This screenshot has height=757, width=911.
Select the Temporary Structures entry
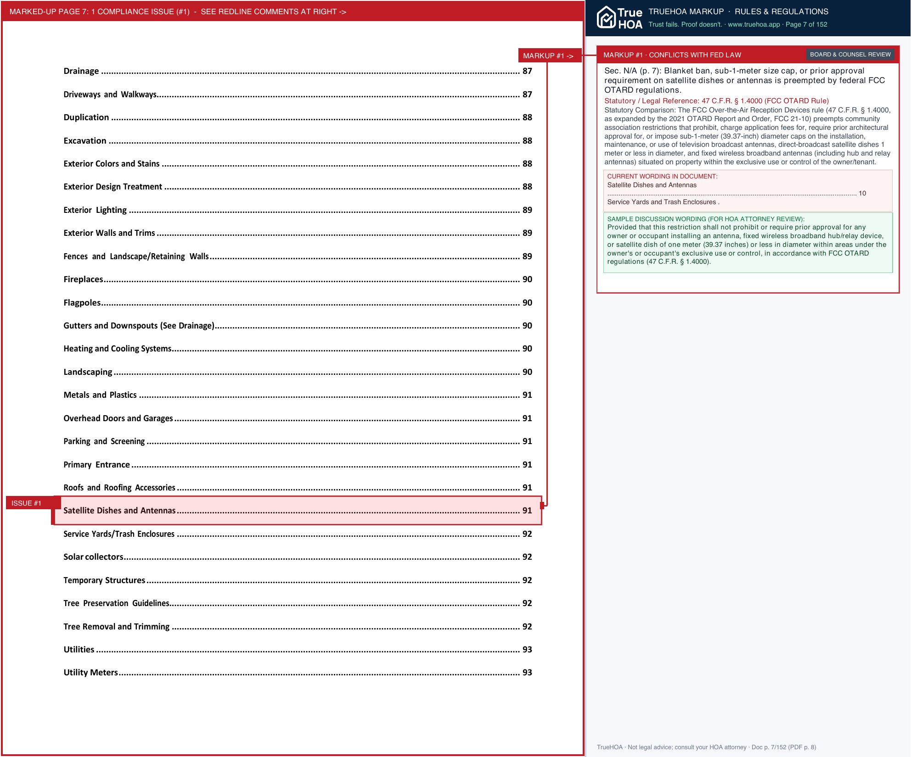tap(298, 580)
